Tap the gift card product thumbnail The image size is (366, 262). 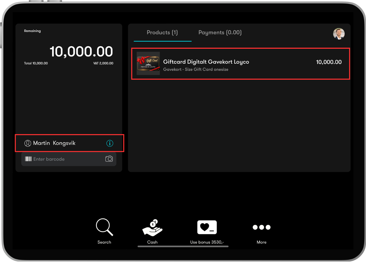[x=148, y=63]
